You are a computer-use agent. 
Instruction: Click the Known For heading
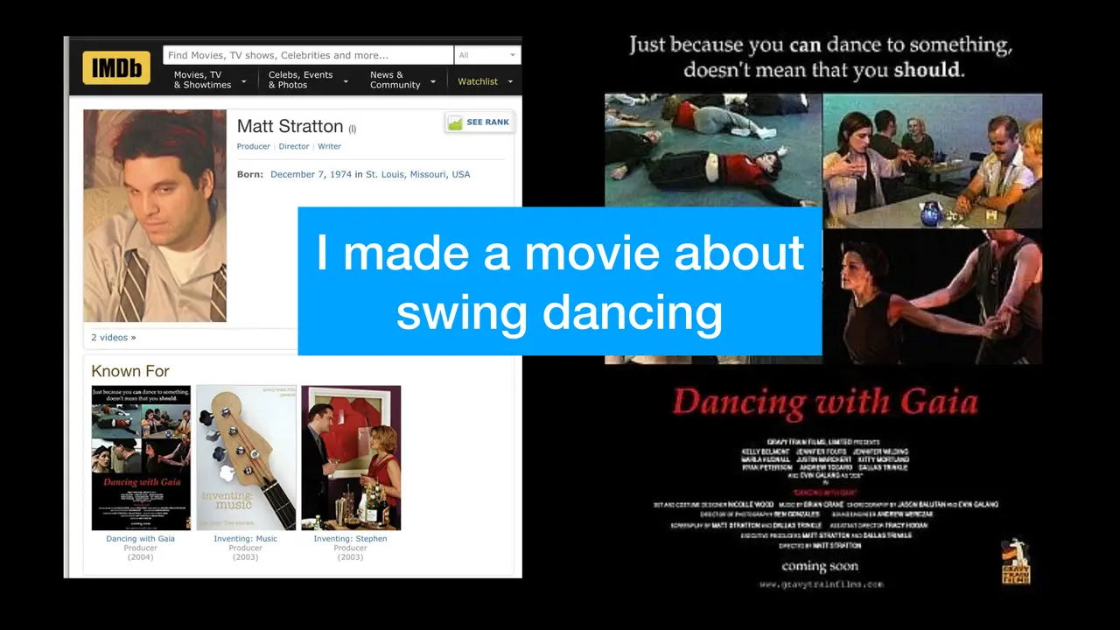coord(130,371)
